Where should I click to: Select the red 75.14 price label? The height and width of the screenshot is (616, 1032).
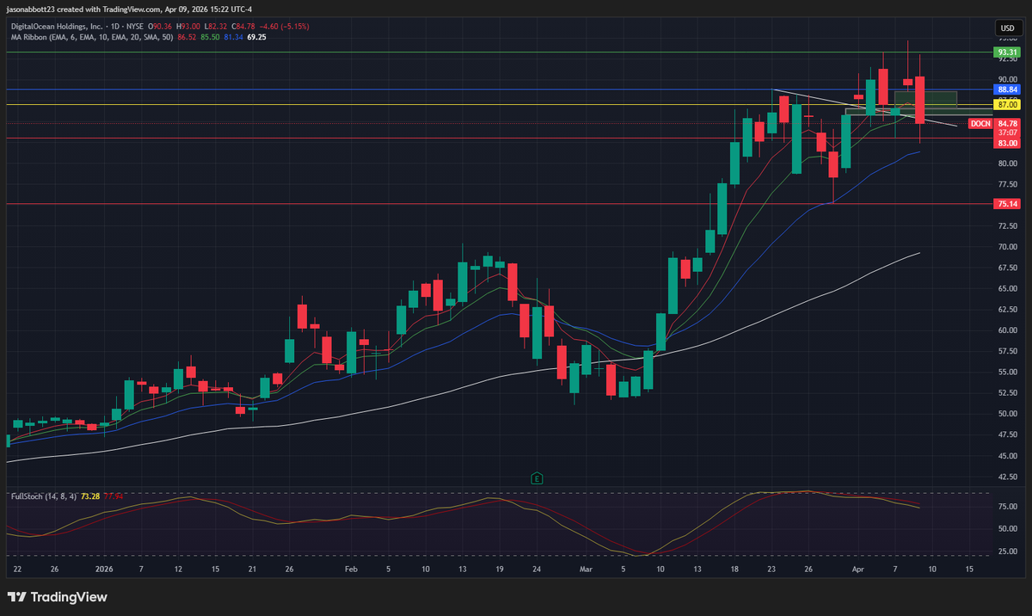[x=1005, y=204]
